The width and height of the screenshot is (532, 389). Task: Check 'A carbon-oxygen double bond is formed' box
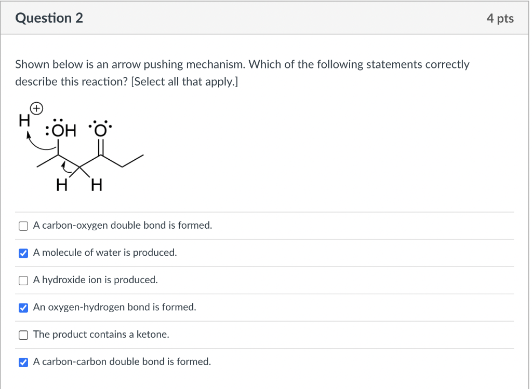pyautogui.click(x=23, y=226)
